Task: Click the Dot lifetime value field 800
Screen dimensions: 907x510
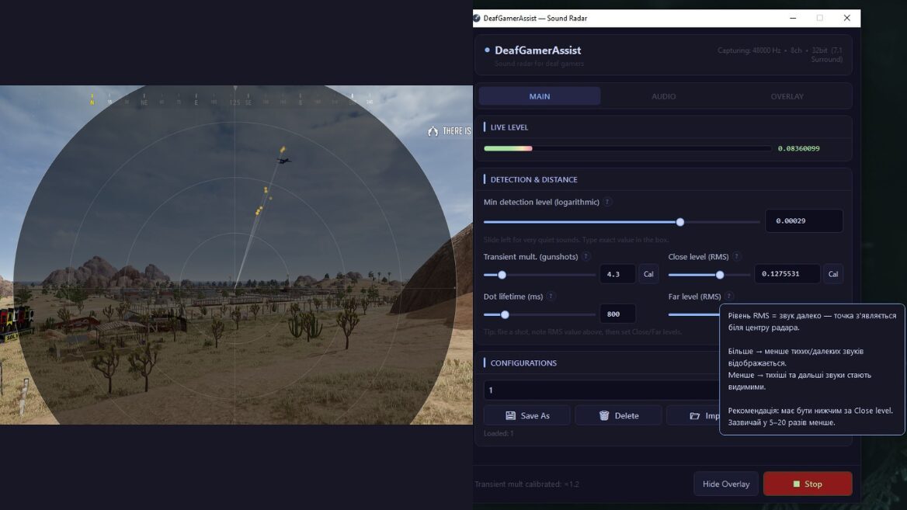Action: tap(617, 314)
